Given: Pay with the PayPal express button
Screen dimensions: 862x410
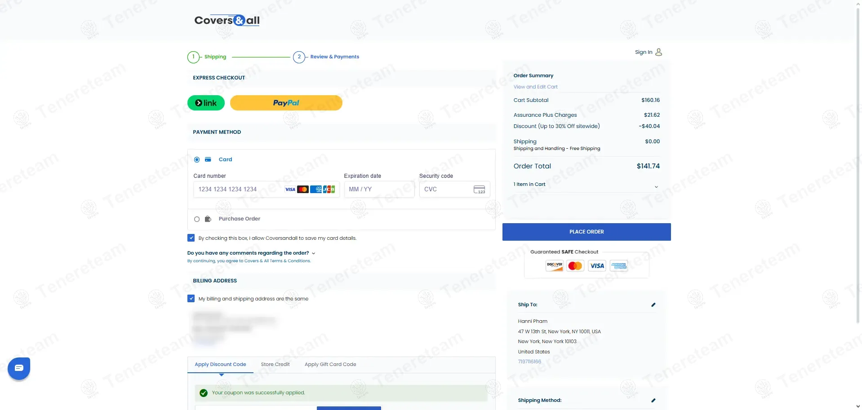Looking at the screenshot, I should [286, 103].
